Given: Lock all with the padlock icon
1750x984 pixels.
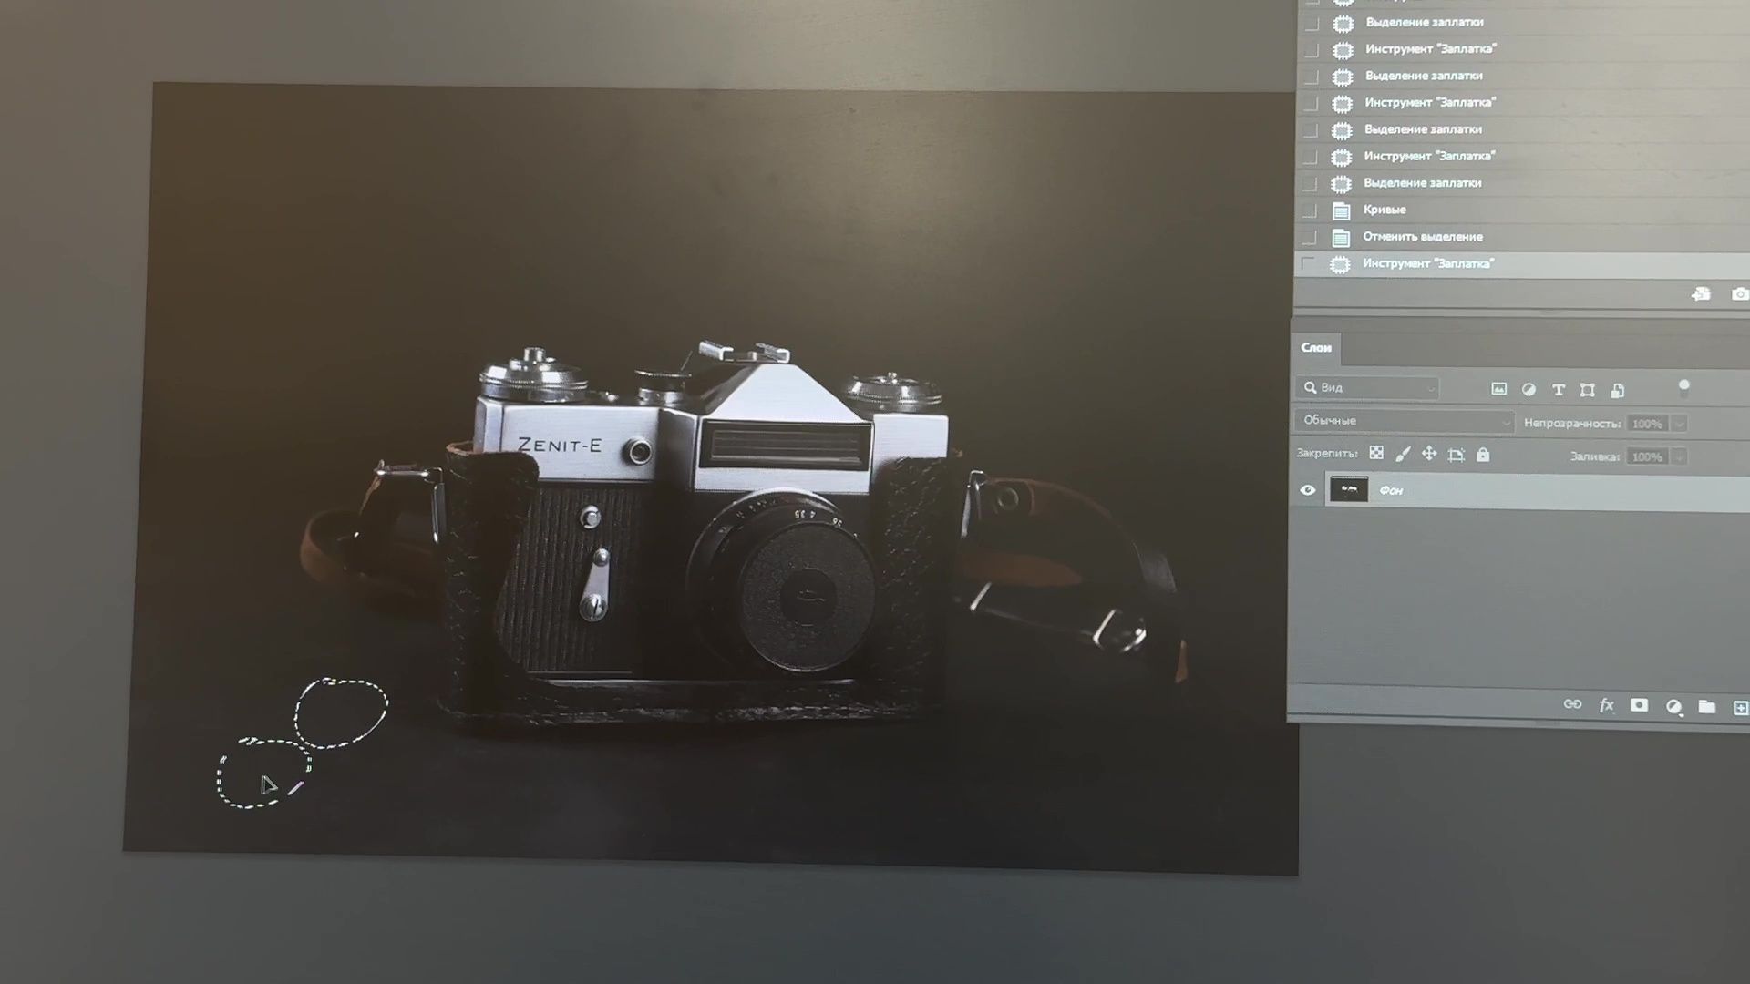Looking at the screenshot, I should pos(1483,455).
